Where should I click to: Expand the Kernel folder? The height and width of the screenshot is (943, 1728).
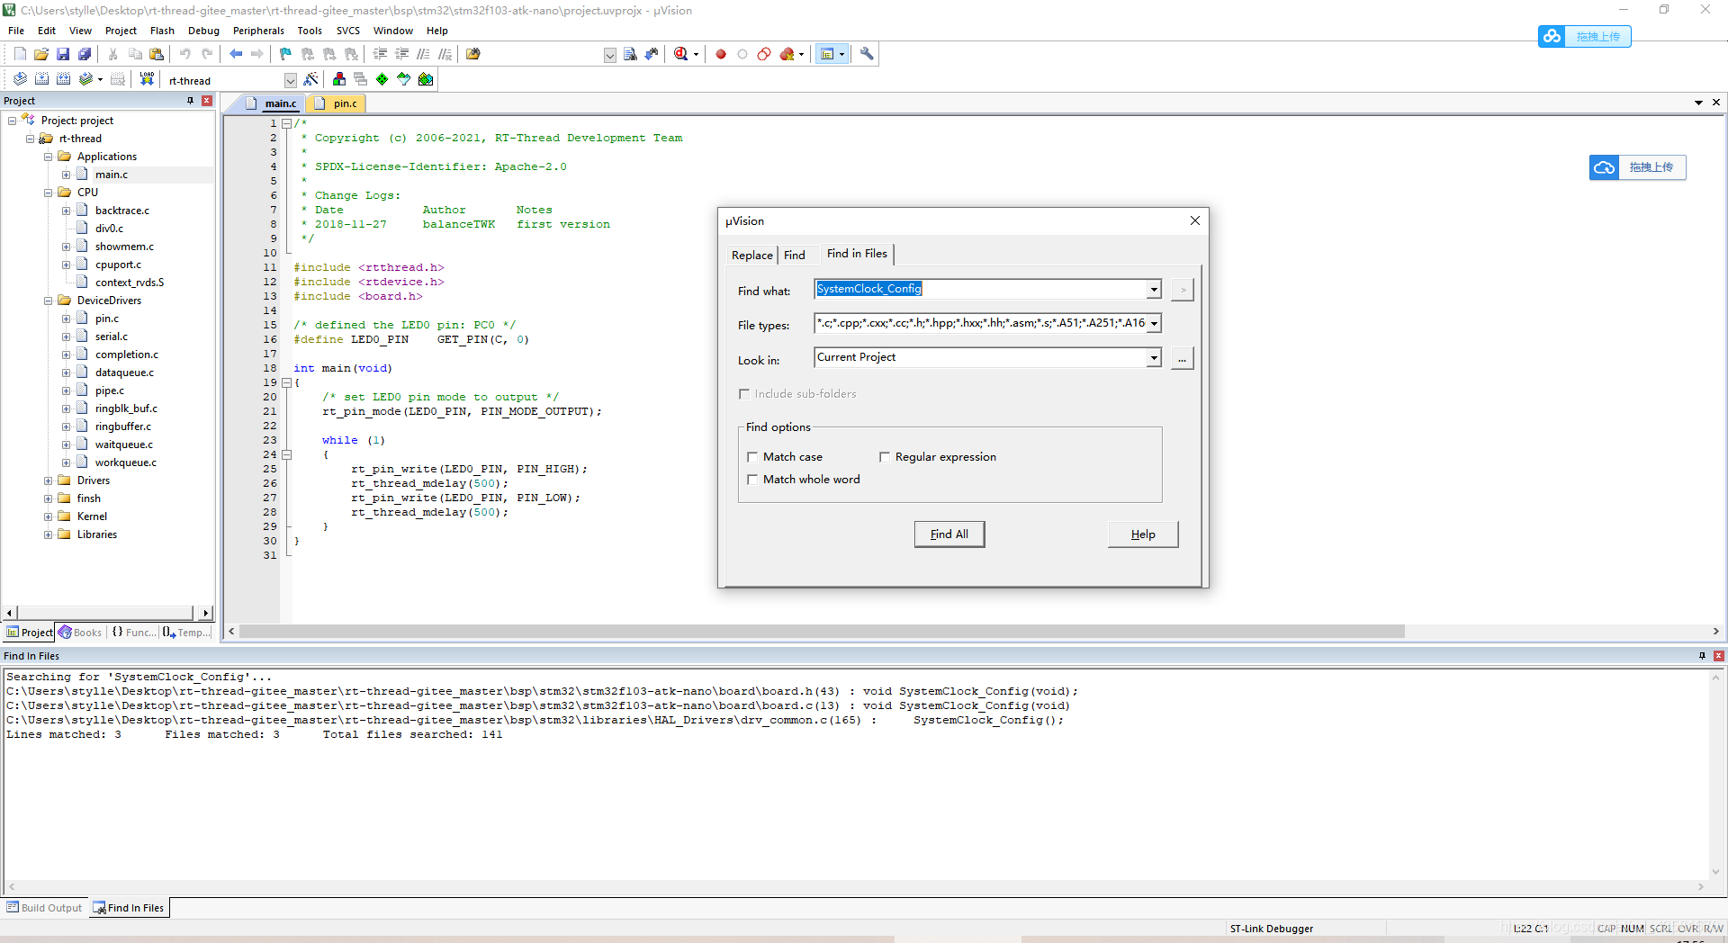(x=49, y=516)
